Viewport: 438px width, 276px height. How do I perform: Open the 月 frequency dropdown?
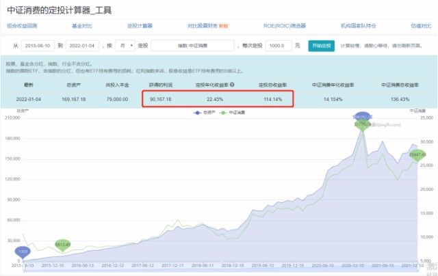(125, 46)
